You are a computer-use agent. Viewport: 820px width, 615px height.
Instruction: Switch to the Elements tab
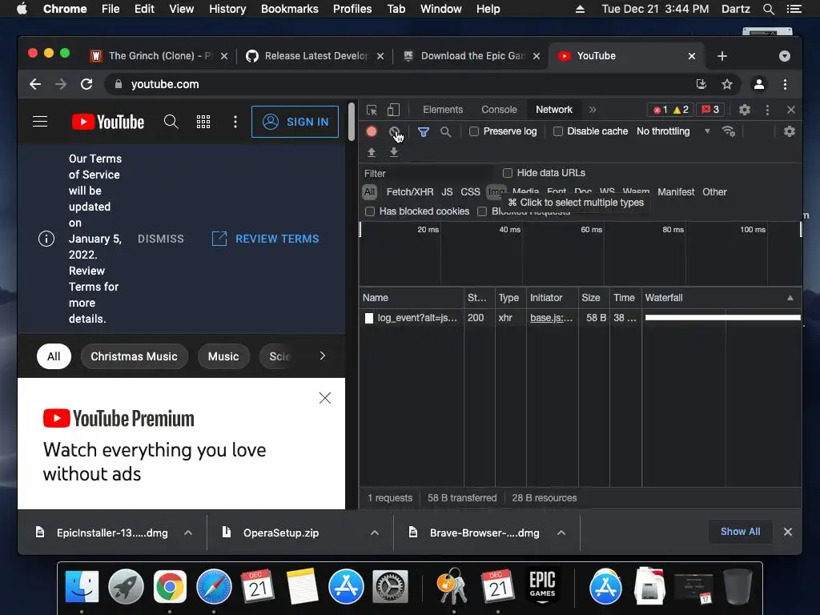click(x=443, y=110)
